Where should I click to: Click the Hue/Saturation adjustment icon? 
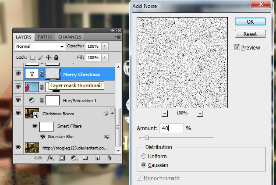click(x=32, y=100)
